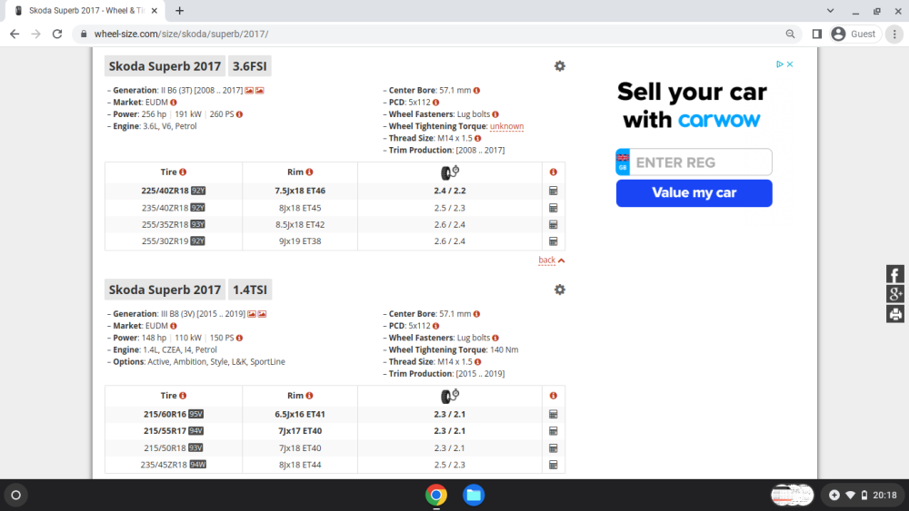Click the print page icon
Image resolution: width=909 pixels, height=511 pixels.
click(x=895, y=314)
